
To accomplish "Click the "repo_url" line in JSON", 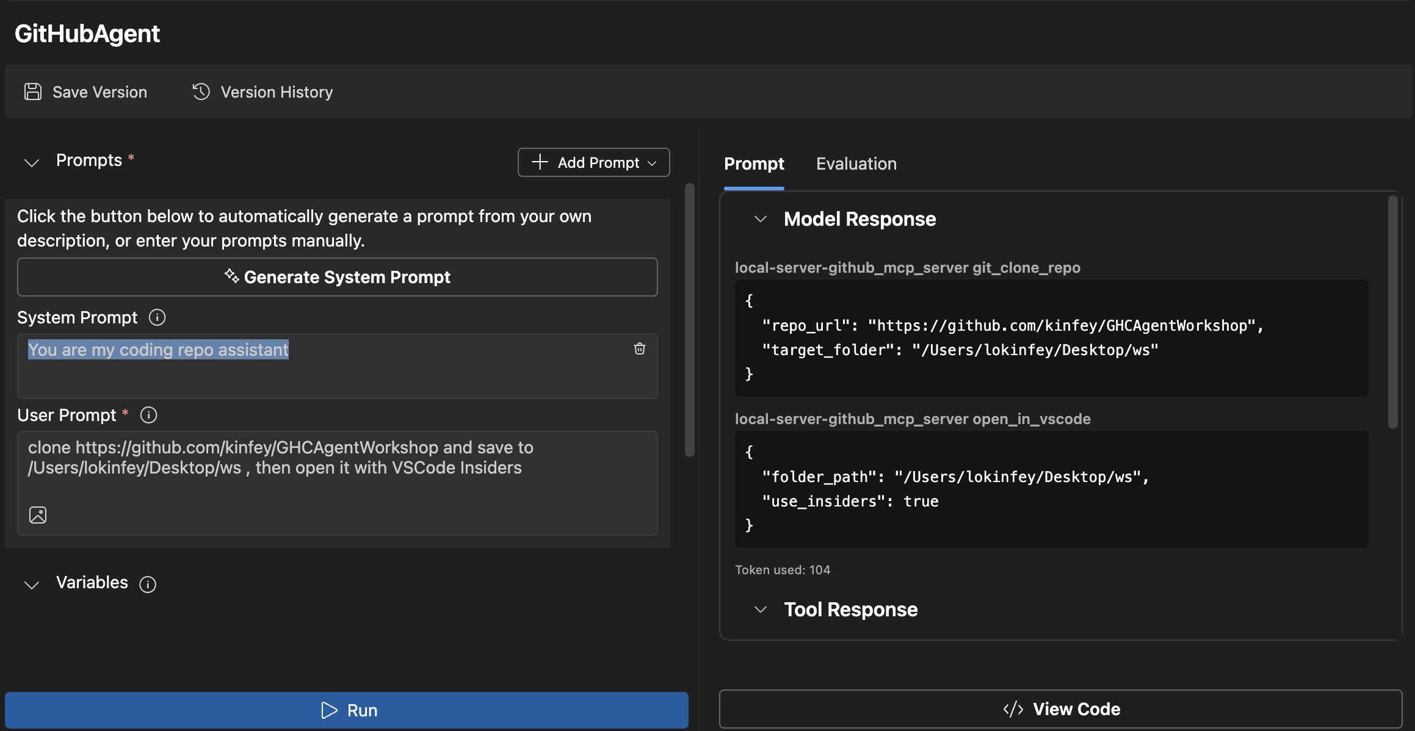I will click(1013, 325).
